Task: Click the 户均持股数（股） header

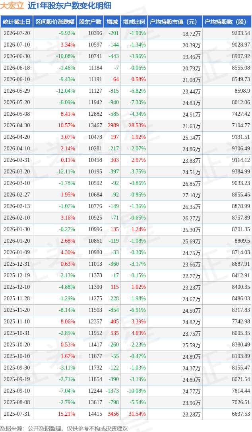Action: [x=227, y=22]
